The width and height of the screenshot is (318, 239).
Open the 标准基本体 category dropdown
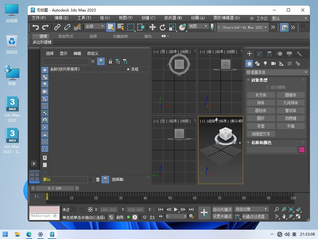276,72
